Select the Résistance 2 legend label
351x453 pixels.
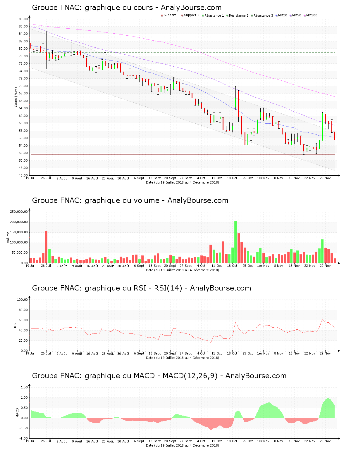point(239,15)
